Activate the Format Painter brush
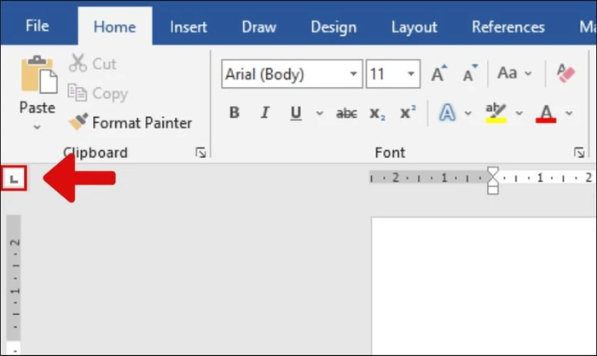 [x=78, y=122]
